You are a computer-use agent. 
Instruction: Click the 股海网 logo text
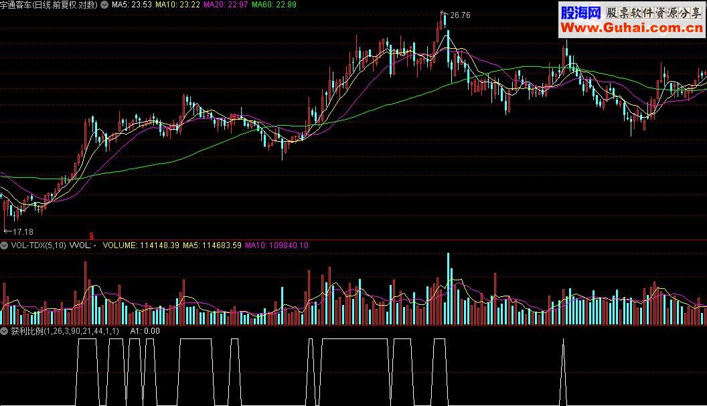pyautogui.click(x=580, y=13)
